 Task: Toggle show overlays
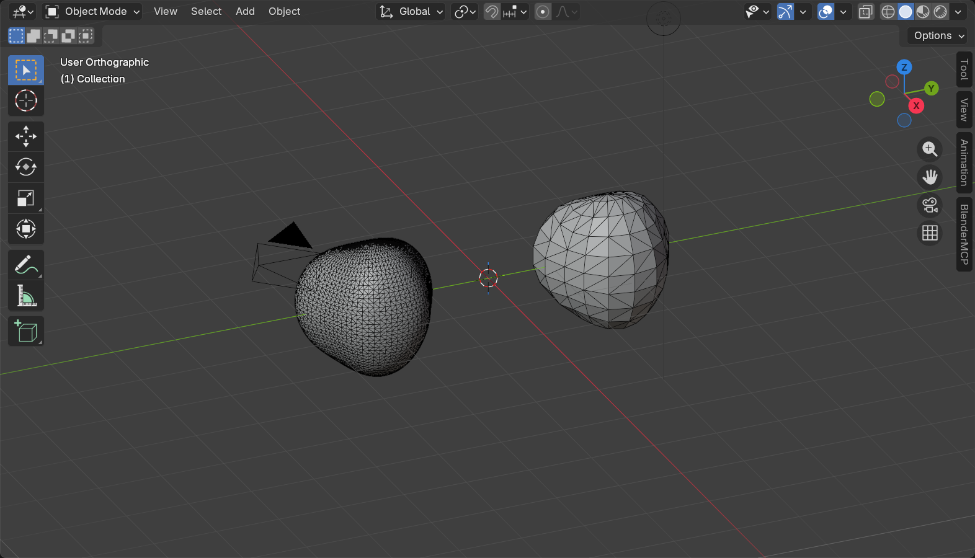826,12
